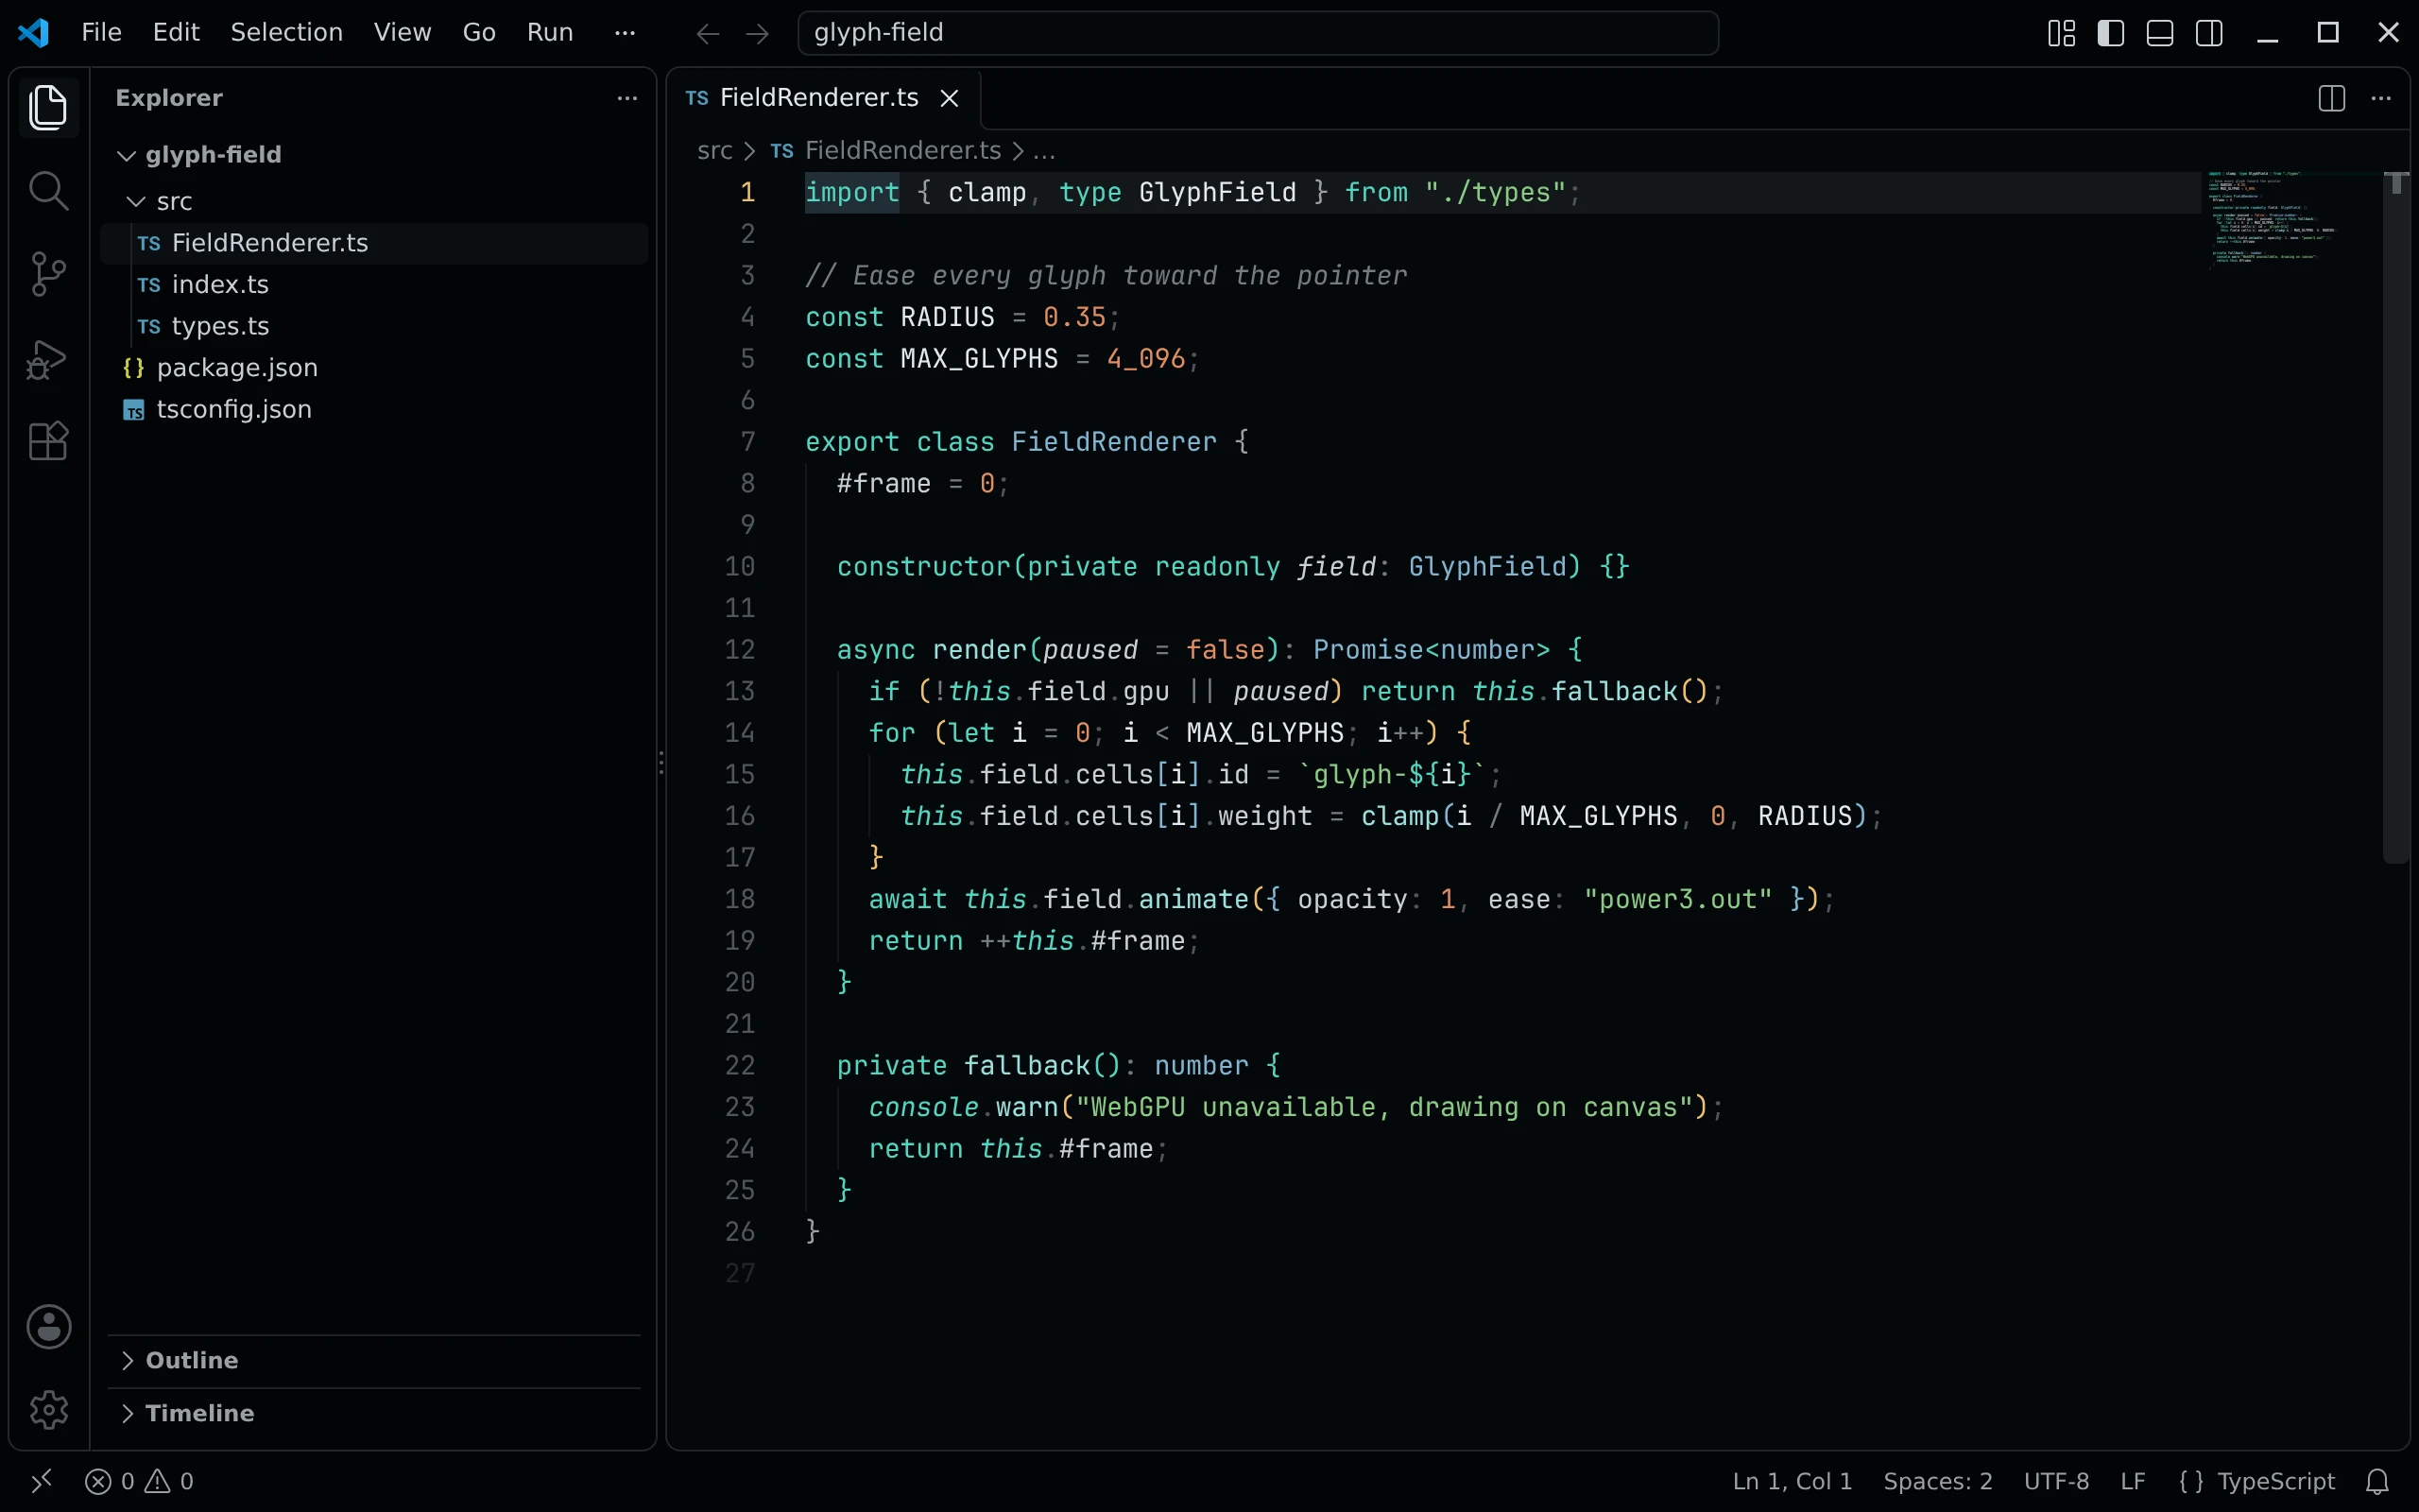2419x1512 pixels.
Task: Open the Source Control view icon
Action: click(x=48, y=274)
